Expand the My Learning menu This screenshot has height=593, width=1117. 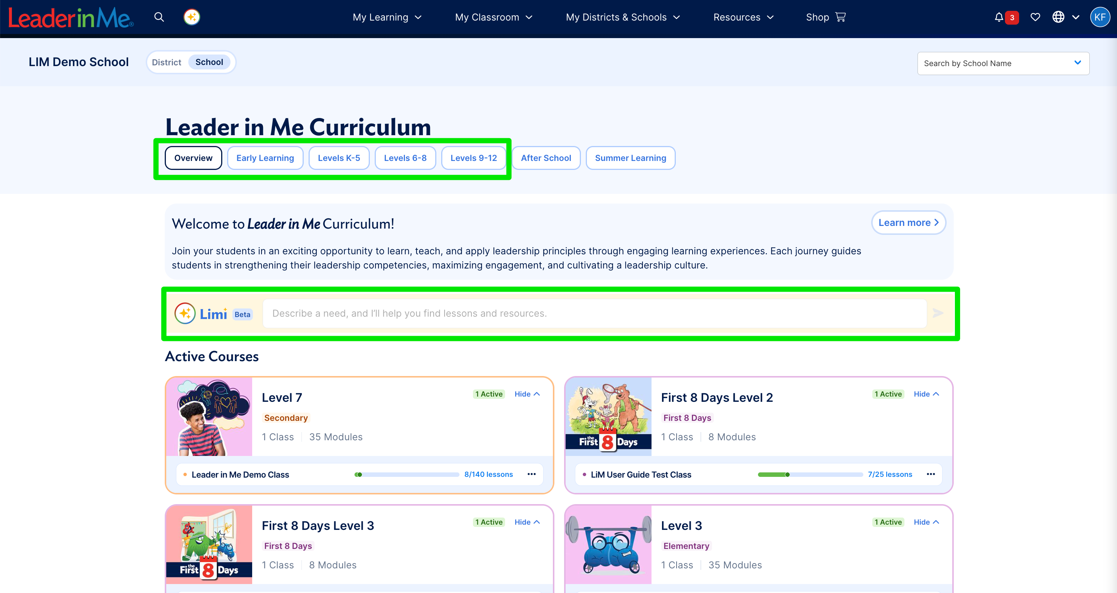387,17
